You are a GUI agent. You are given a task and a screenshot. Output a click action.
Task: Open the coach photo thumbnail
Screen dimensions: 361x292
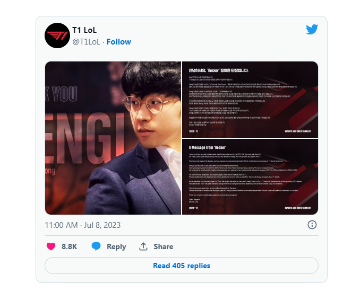tap(113, 138)
